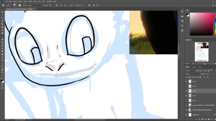Open the Filter menu

pos(35,1)
